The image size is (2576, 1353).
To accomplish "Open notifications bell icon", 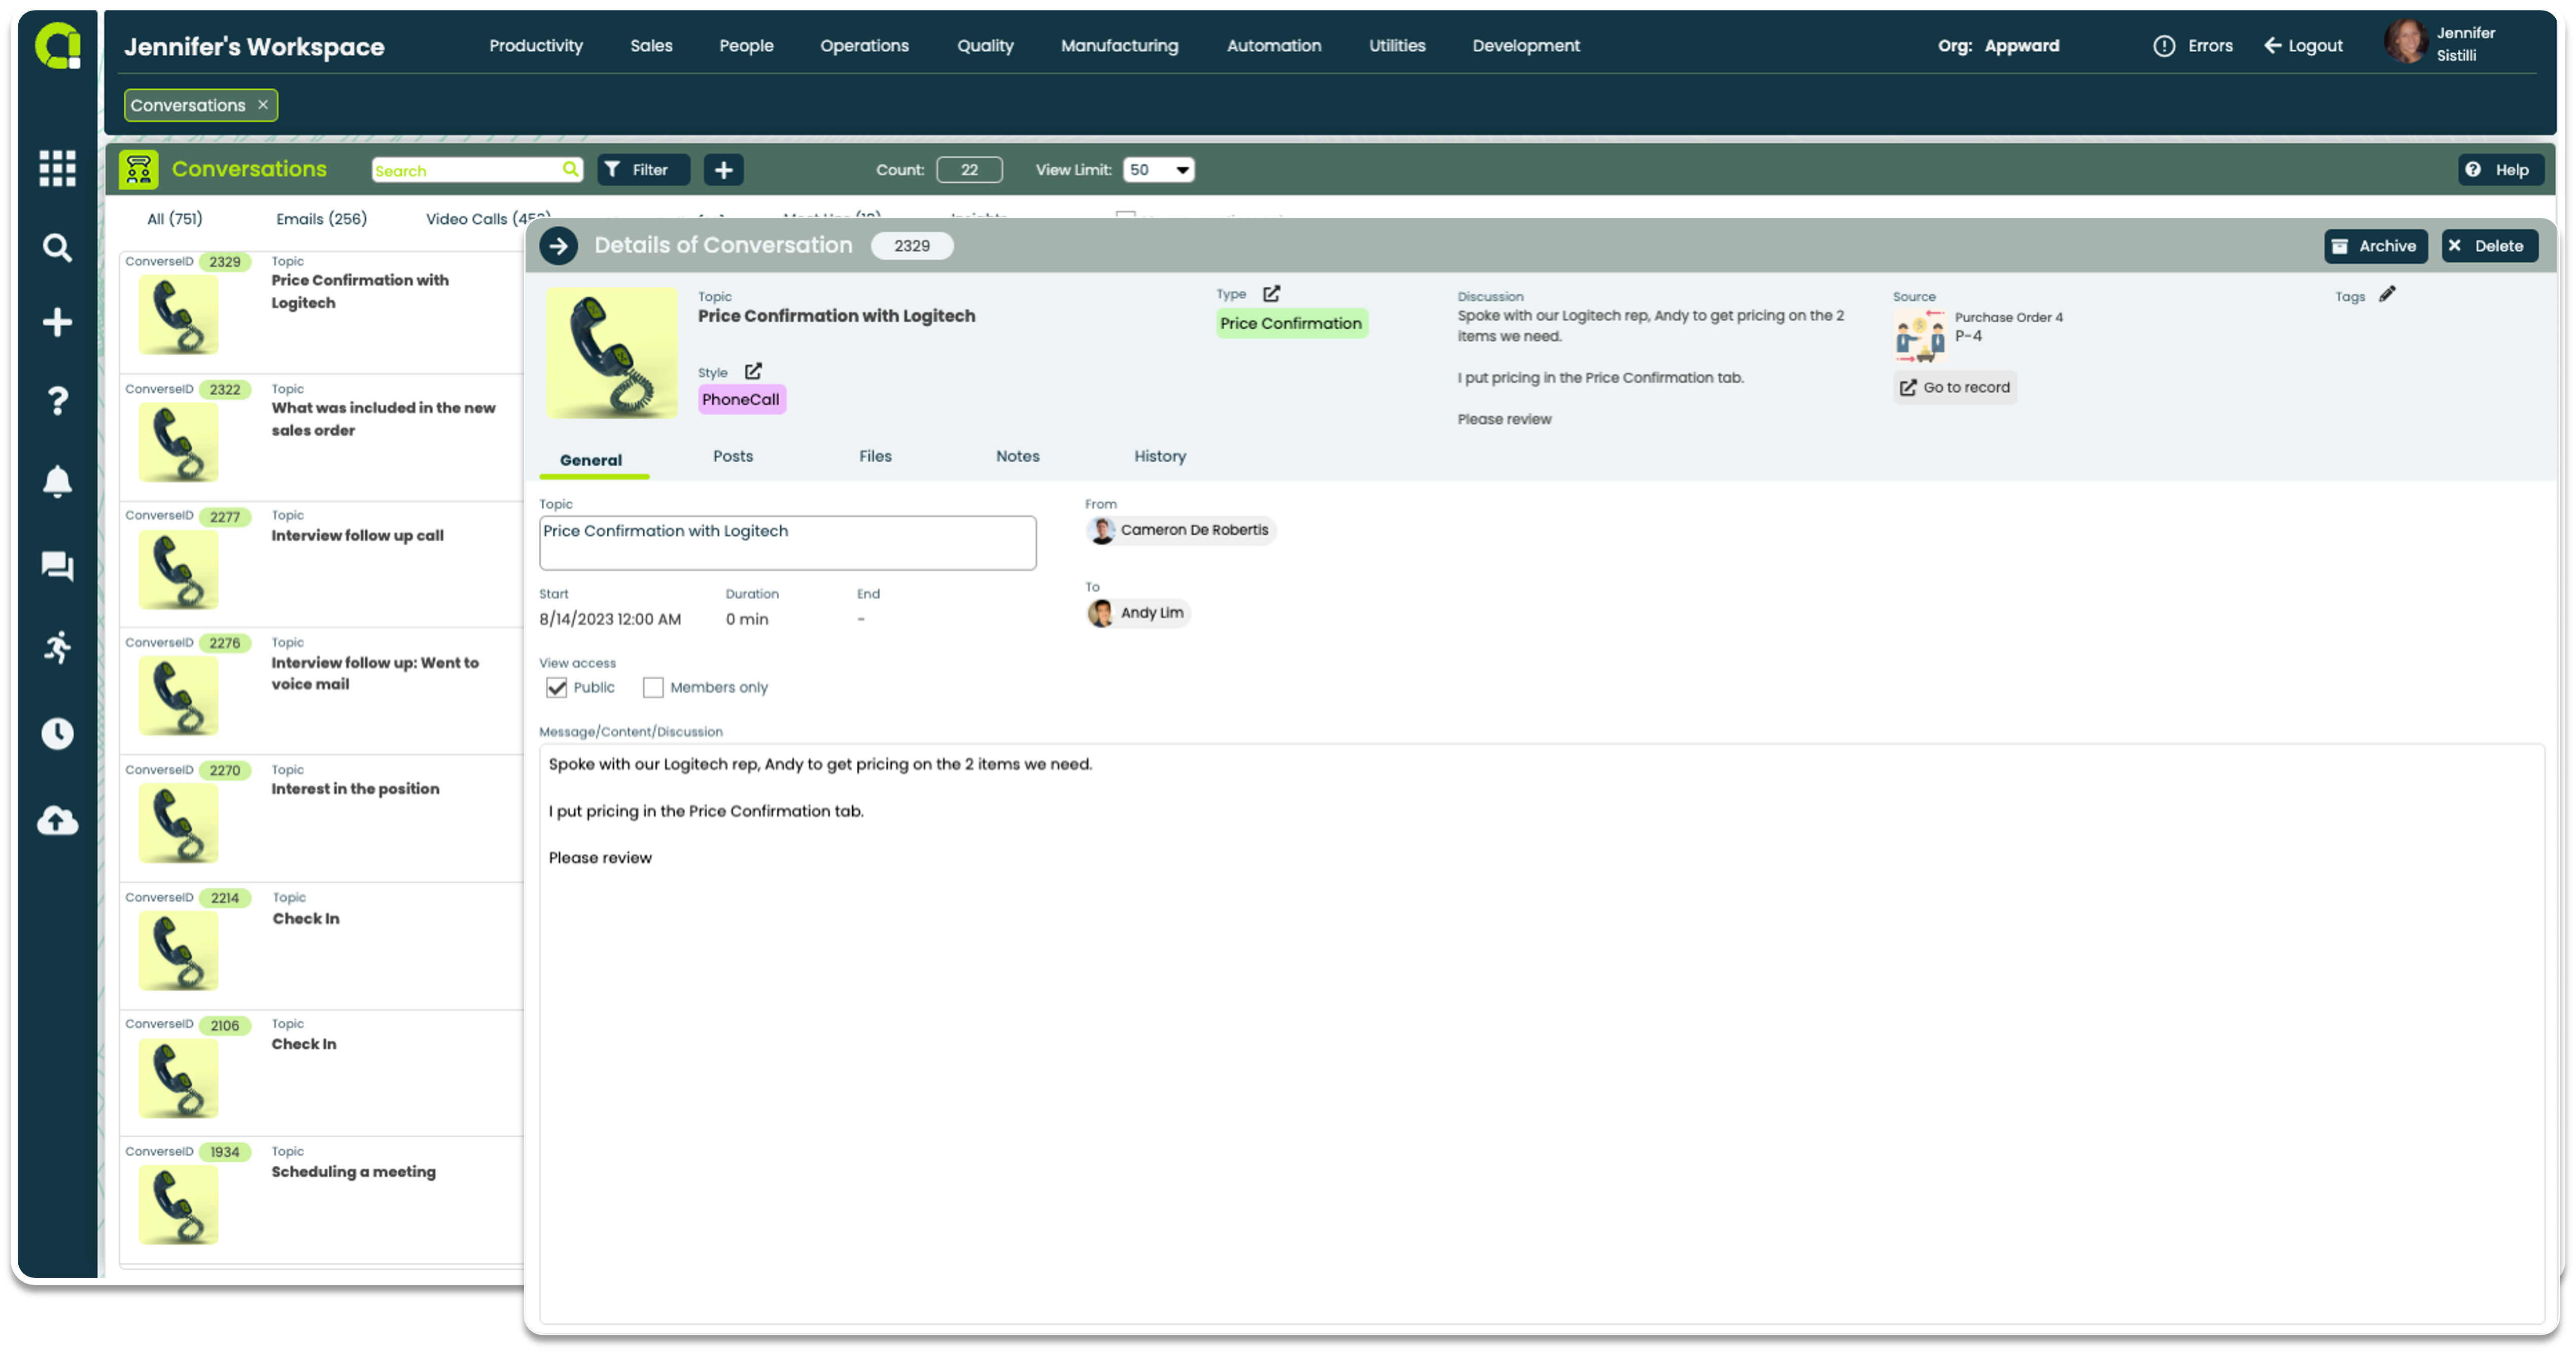I will [57, 481].
